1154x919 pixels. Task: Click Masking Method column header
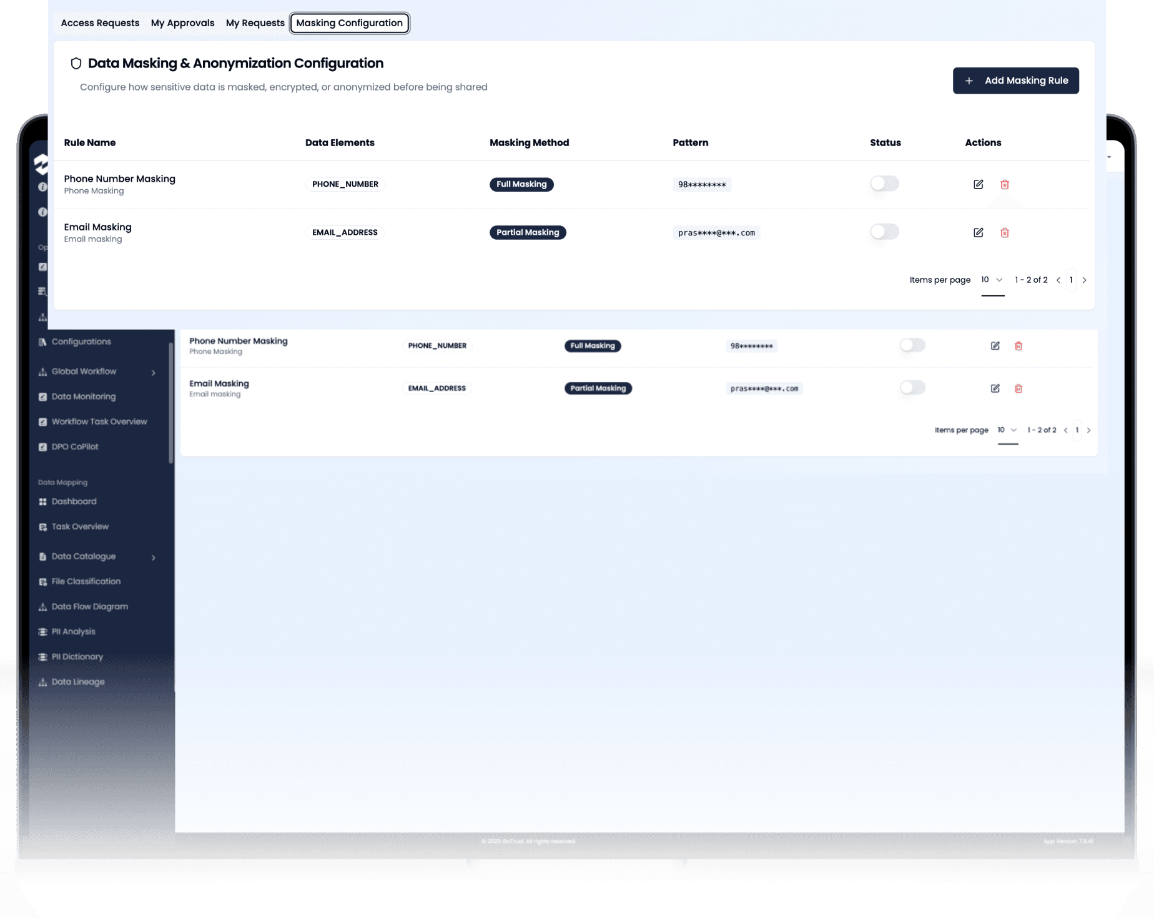coord(529,142)
